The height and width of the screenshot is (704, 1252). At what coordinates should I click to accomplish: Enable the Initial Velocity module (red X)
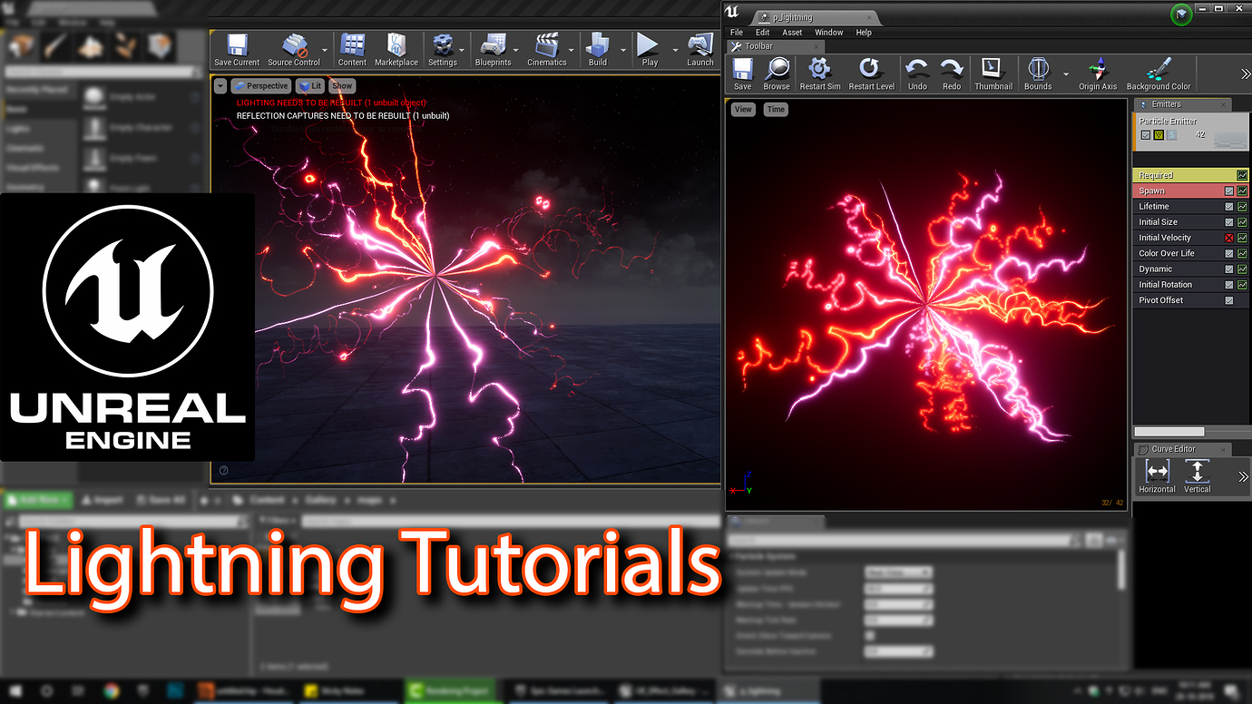coord(1229,238)
